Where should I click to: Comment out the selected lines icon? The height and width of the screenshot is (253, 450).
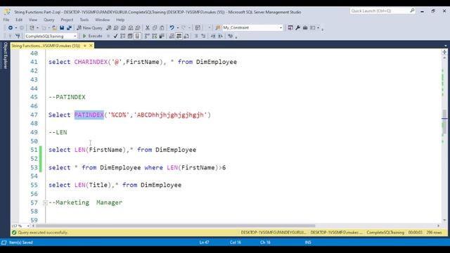tap(196, 36)
